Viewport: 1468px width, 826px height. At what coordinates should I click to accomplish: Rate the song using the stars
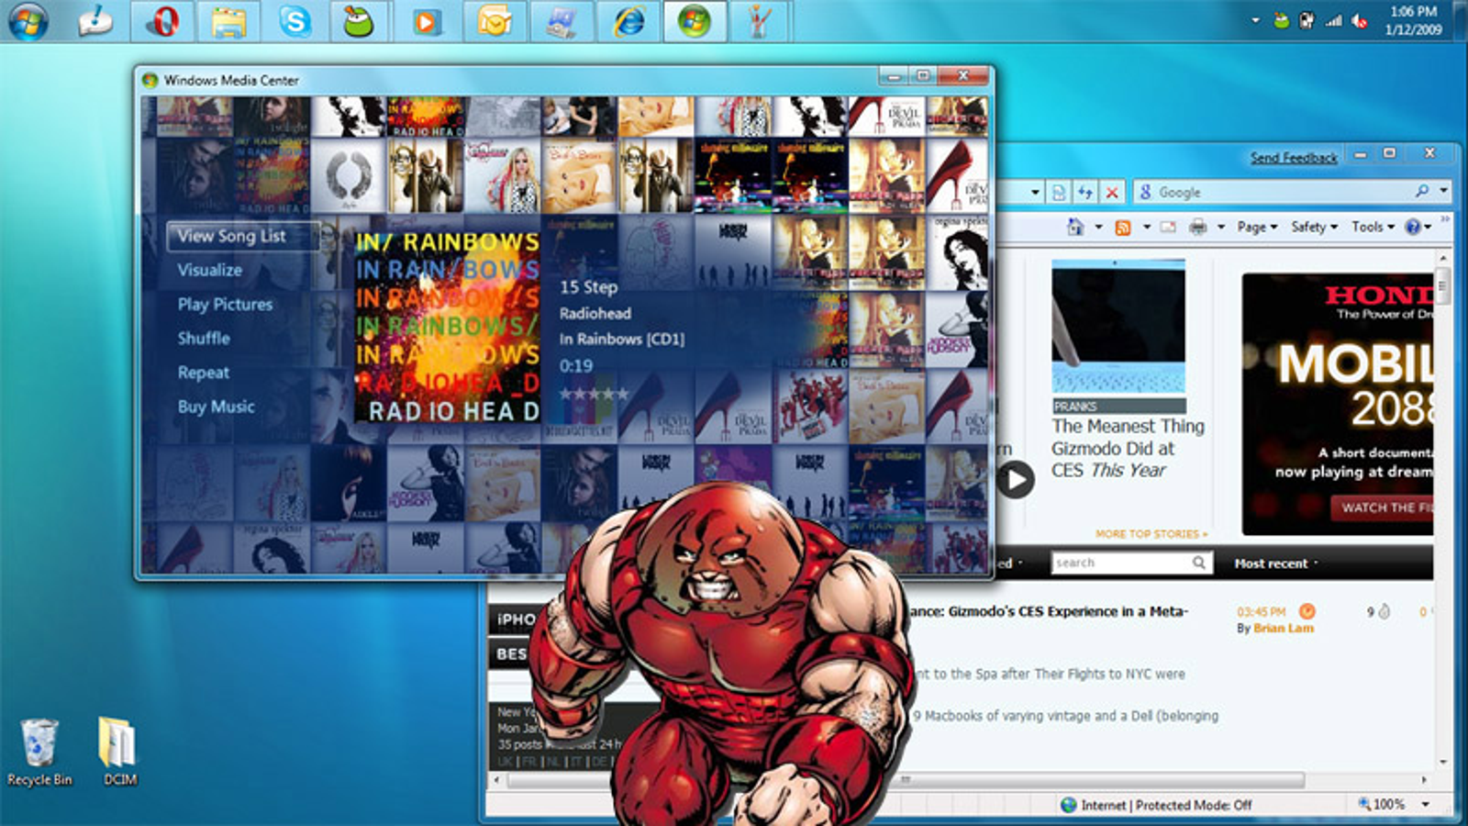(595, 394)
